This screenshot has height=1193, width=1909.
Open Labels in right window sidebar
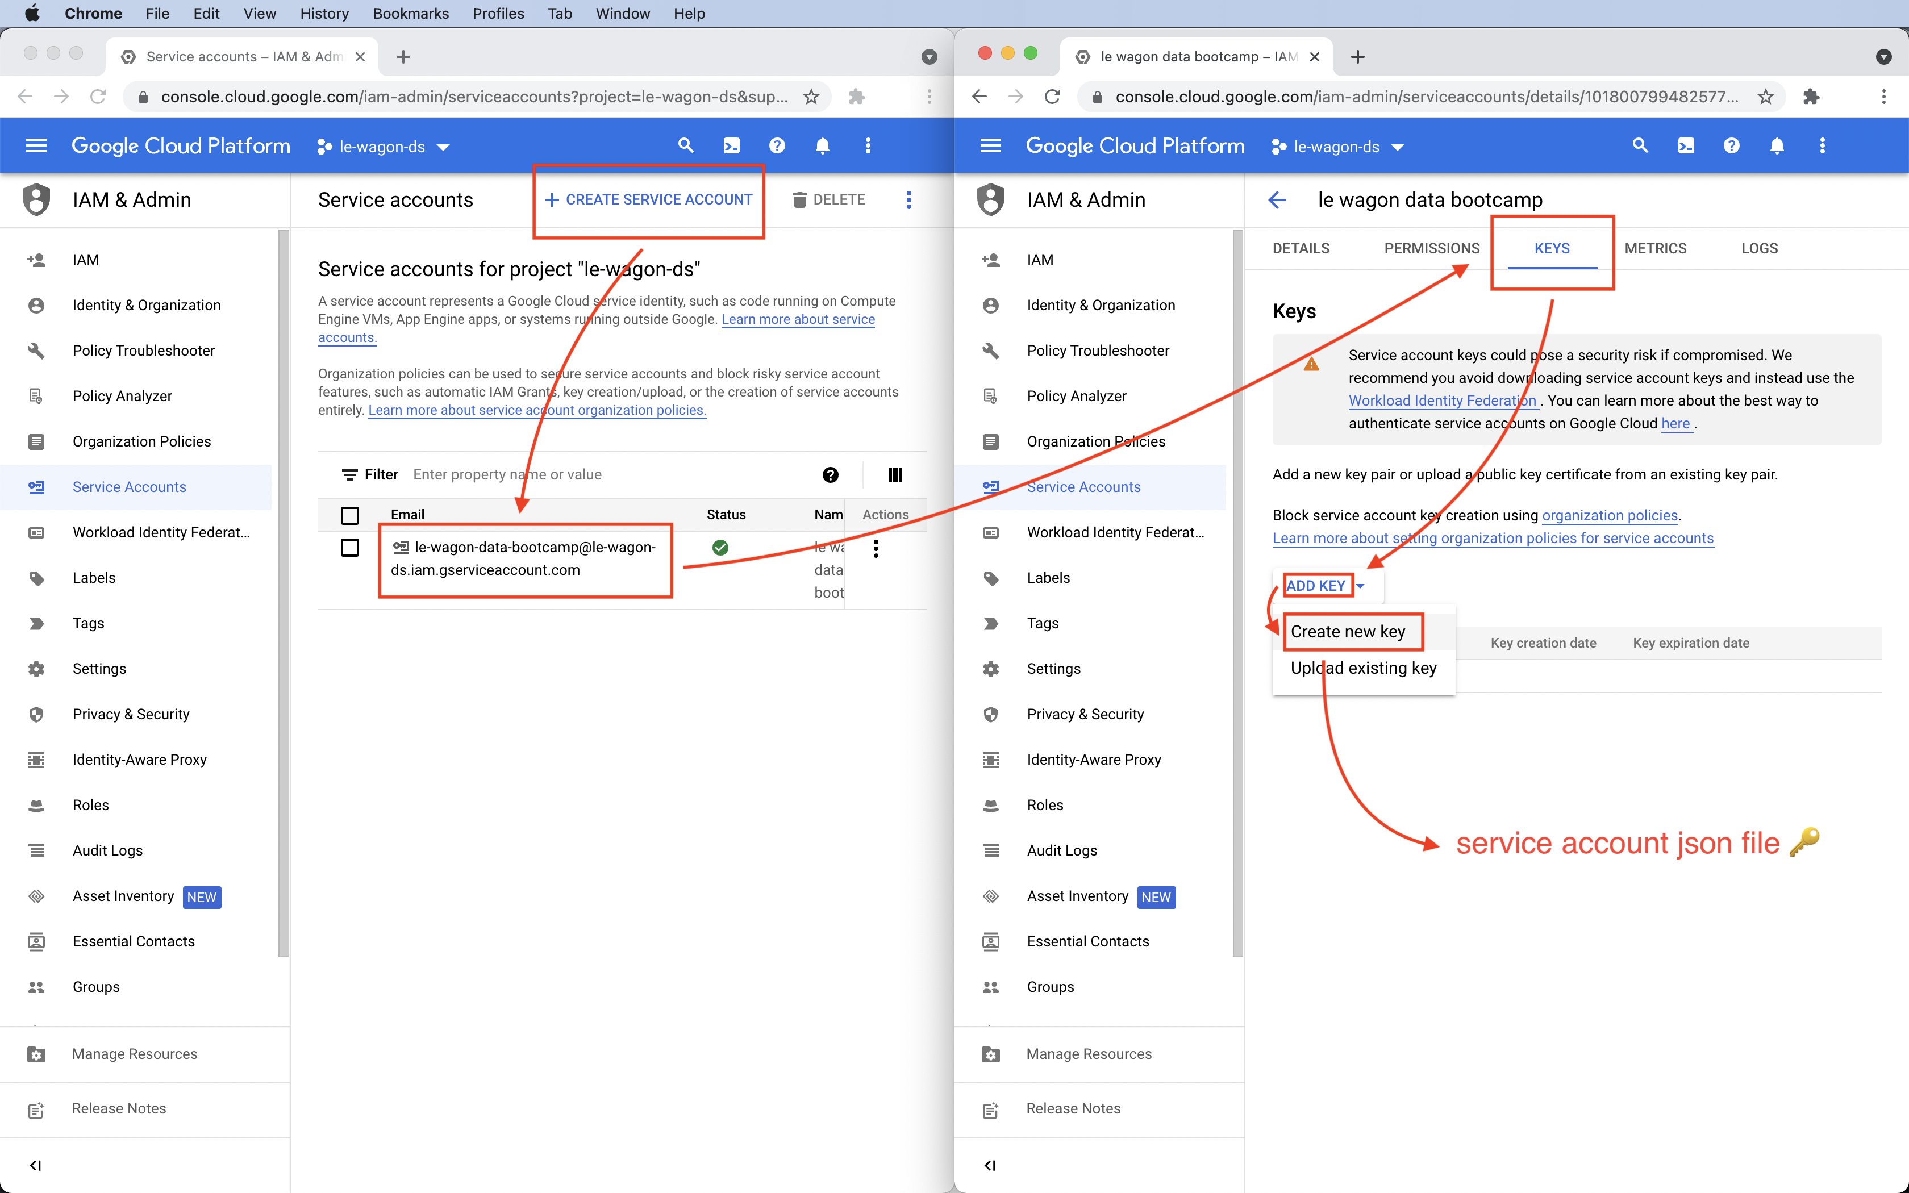coord(1048,578)
